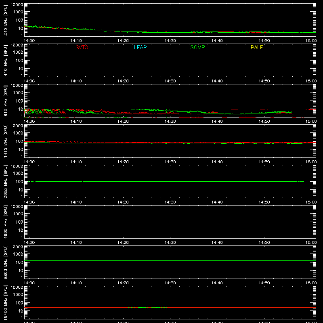Select the 15400 MHz [SFU] axis title
The height and width of the screenshot is (323, 323).
[6, 302]
